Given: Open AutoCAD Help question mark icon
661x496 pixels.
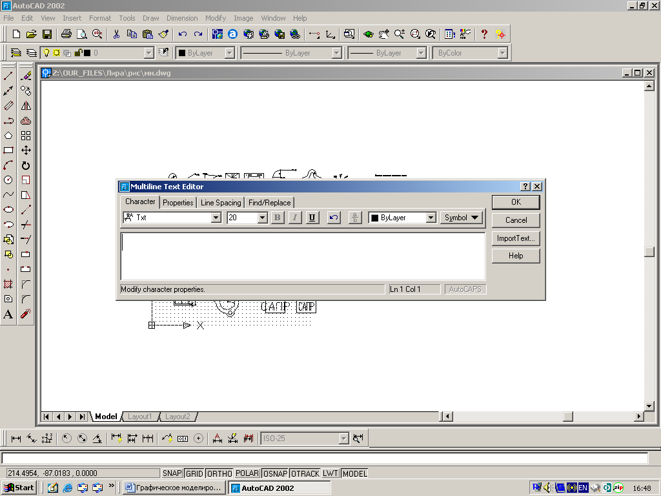Looking at the screenshot, I should pos(484,34).
